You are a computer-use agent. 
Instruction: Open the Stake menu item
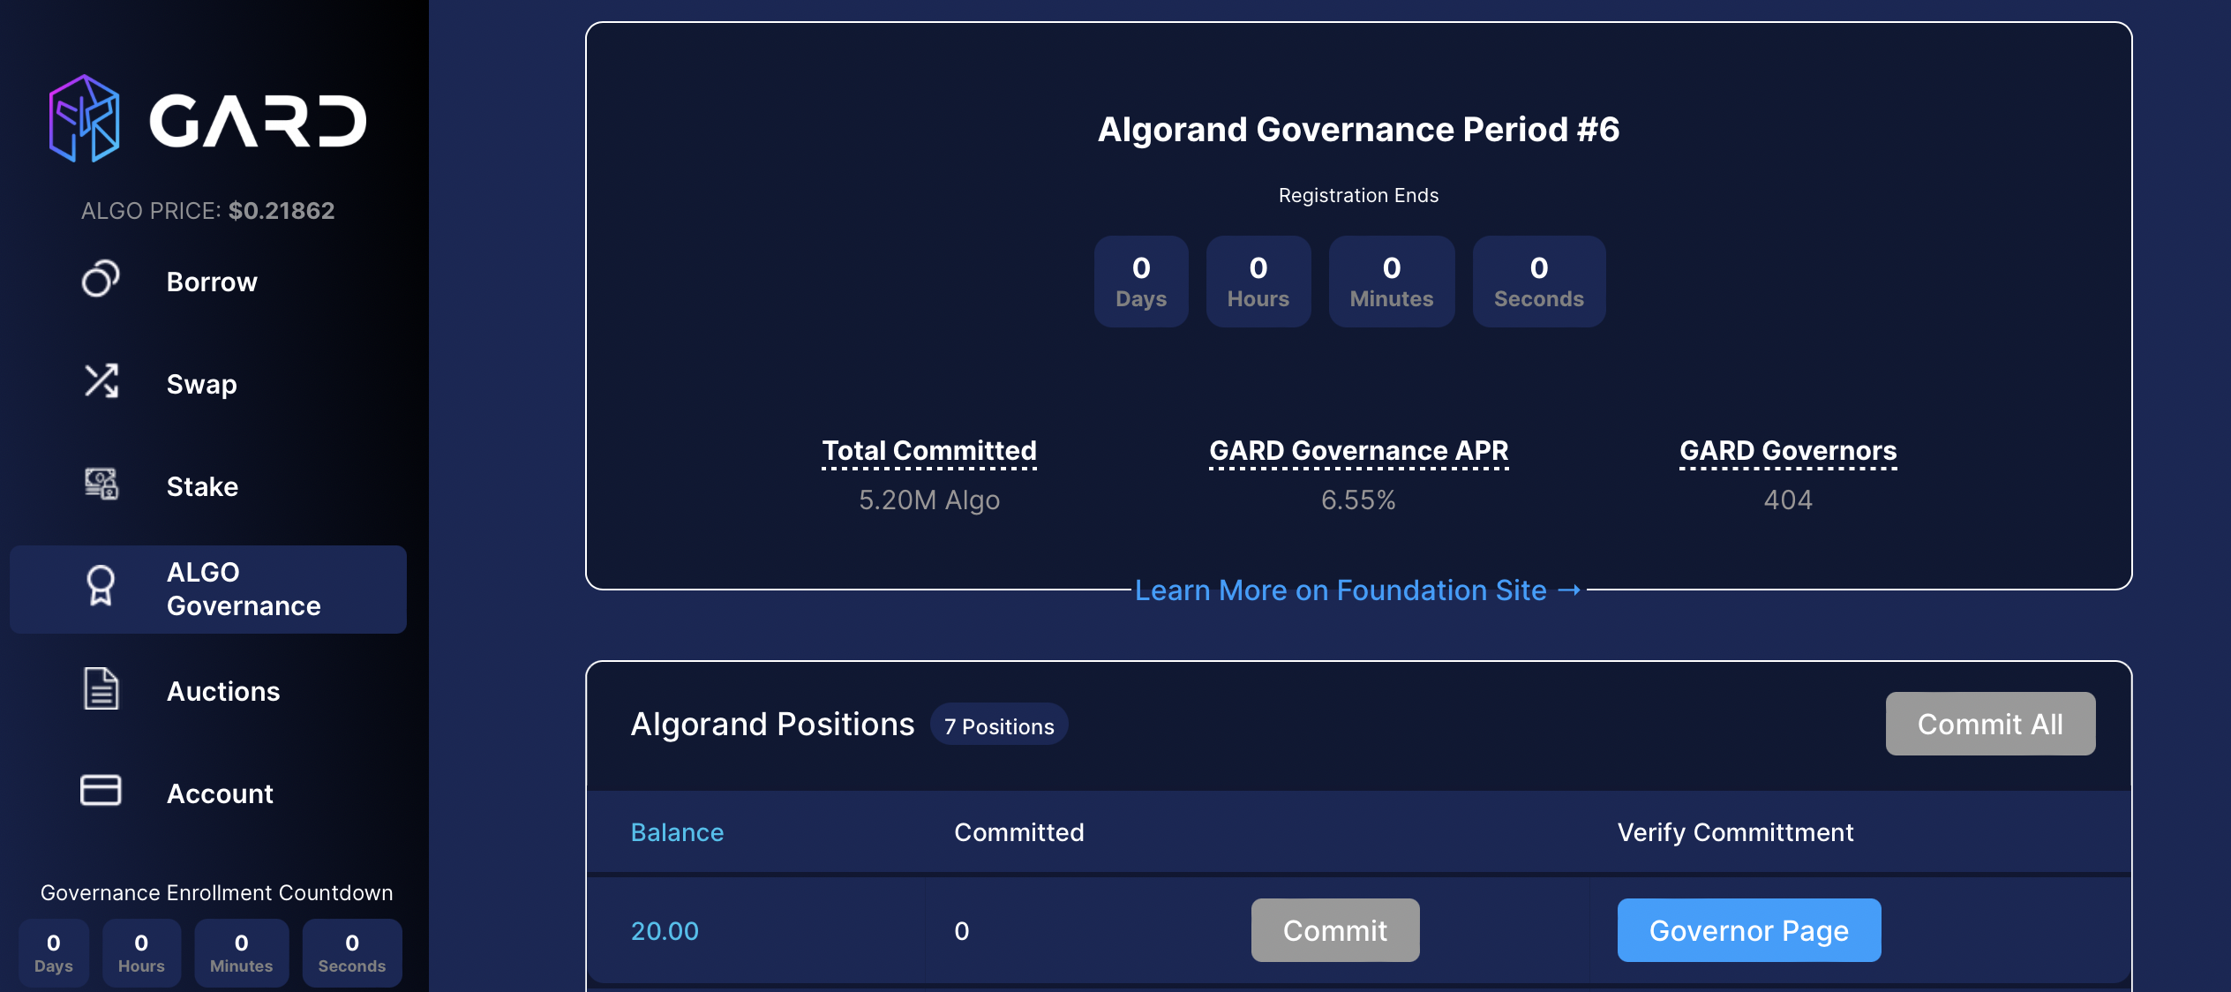202,486
